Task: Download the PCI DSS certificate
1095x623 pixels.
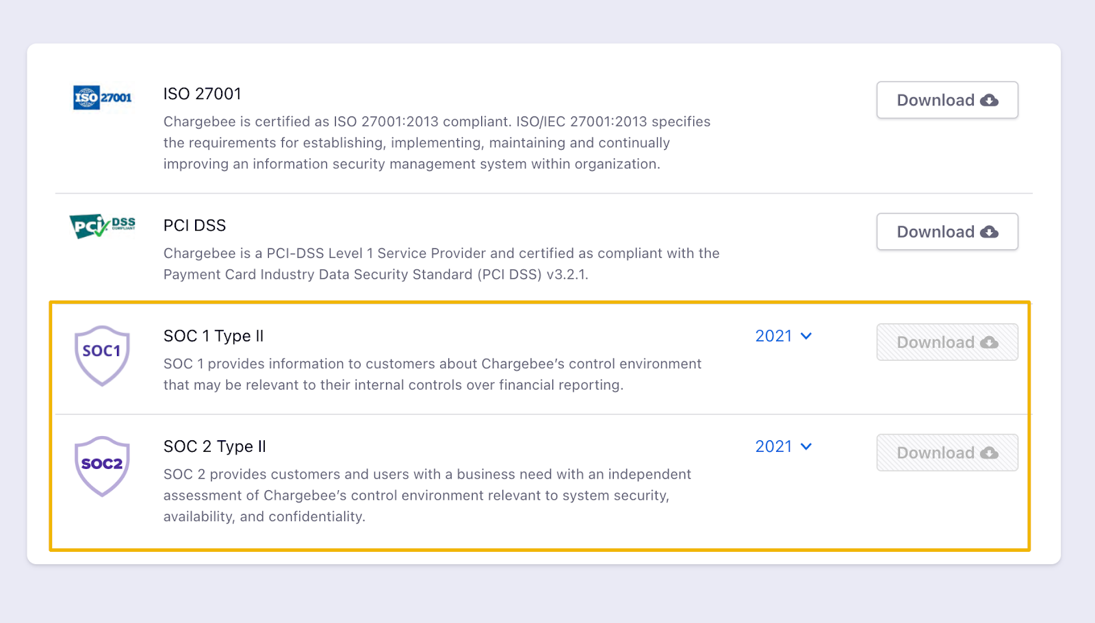Action: [947, 231]
